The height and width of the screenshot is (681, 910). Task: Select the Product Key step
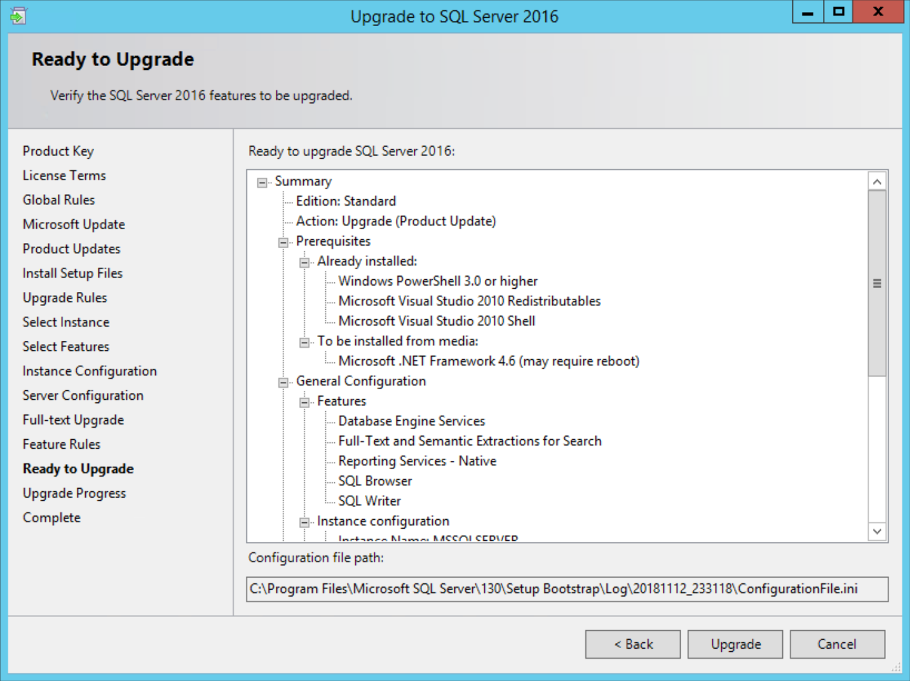[x=58, y=151]
